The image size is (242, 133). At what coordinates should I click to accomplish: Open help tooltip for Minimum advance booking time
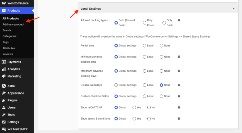pyautogui.click(x=179, y=57)
